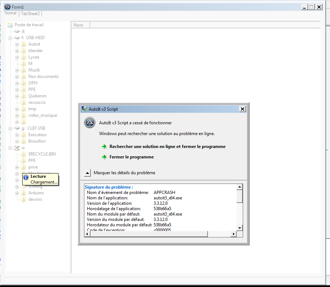Viewport: 330px width, 287px height.
Task: Click the green arrow beside Fermer le programme
Action: click(104, 157)
